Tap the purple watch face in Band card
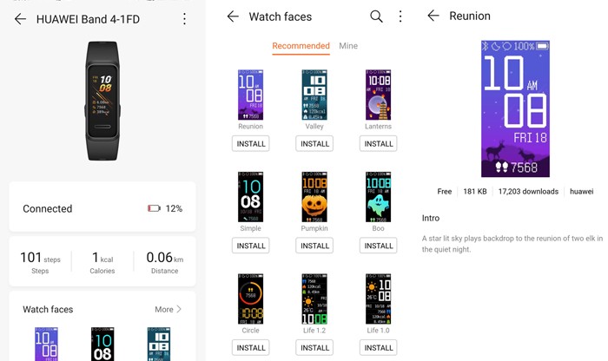The height and width of the screenshot is (361, 608). [x=47, y=344]
